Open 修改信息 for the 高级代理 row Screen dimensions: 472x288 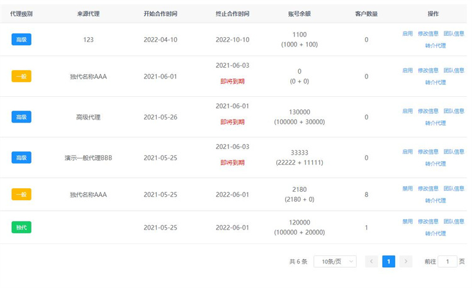428,111
